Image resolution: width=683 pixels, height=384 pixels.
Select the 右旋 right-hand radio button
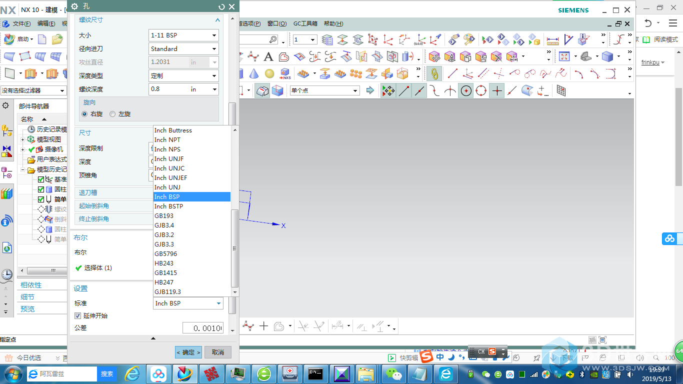(x=84, y=114)
